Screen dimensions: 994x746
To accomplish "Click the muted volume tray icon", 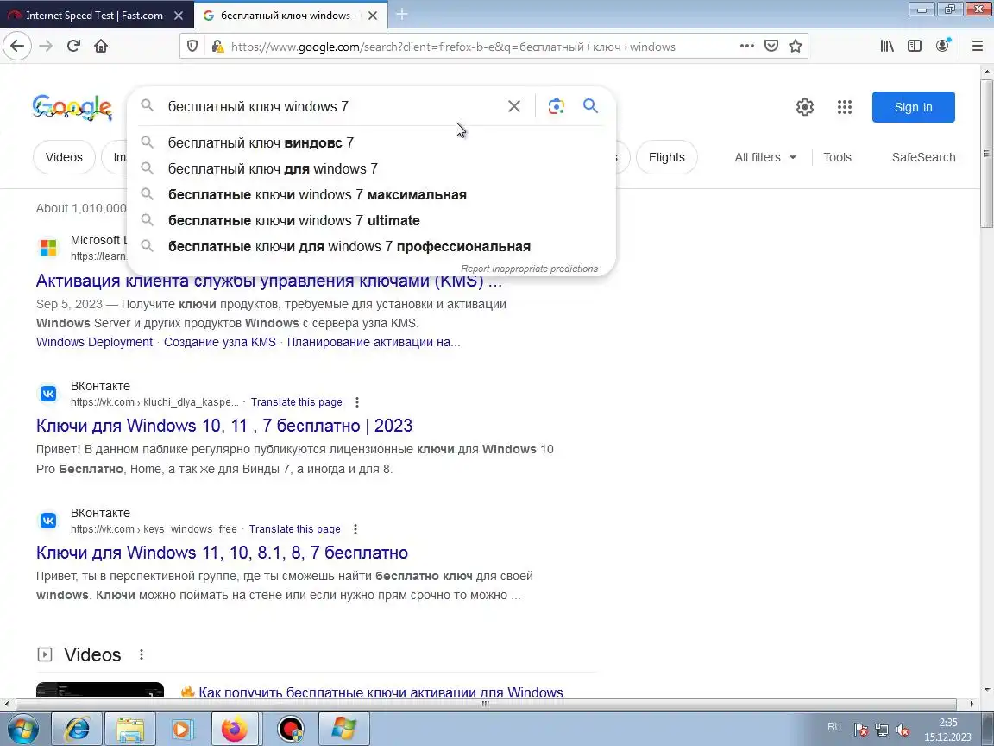I will [x=903, y=730].
